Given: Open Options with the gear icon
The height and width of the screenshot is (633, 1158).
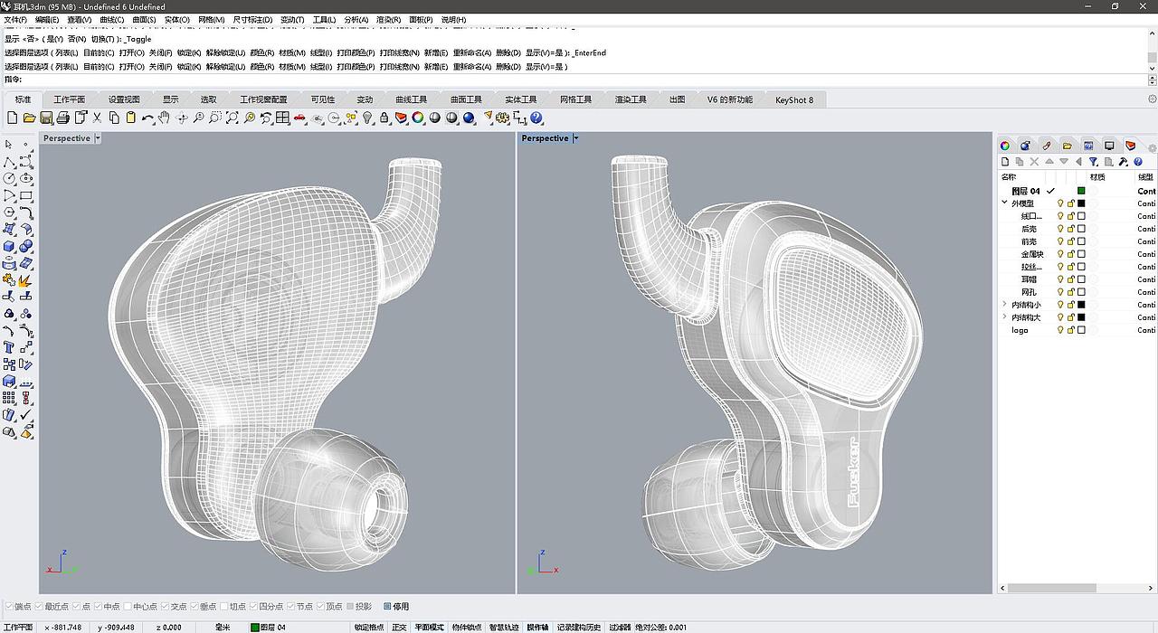Looking at the screenshot, I should coord(501,118).
